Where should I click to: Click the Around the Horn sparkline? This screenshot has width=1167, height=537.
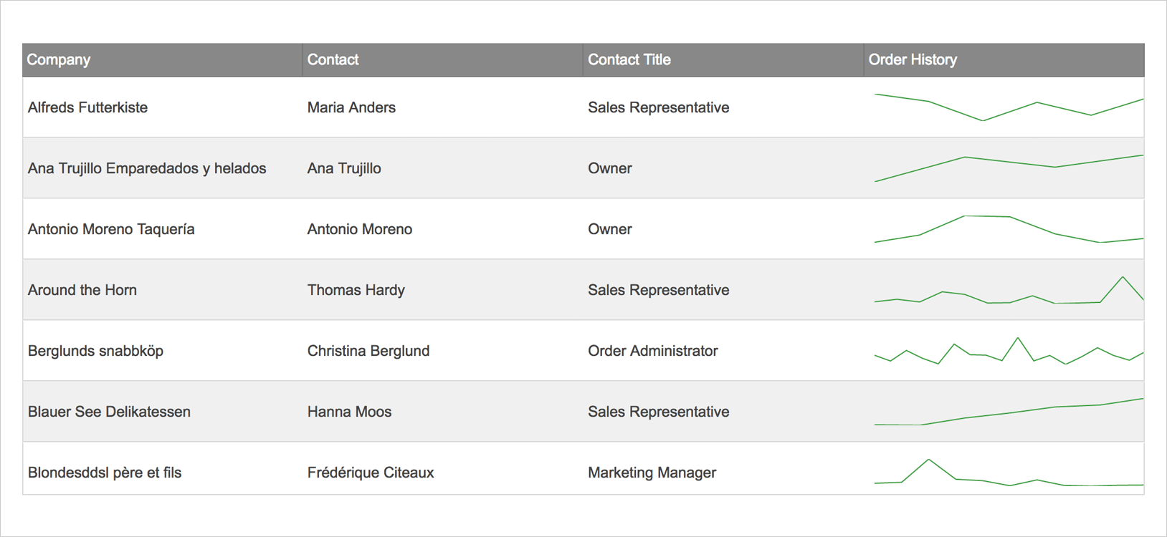click(x=1009, y=290)
